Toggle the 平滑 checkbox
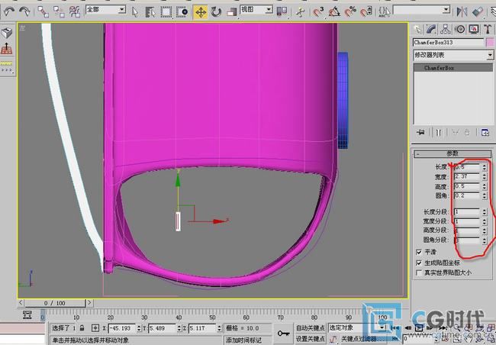Image resolution: width=496 pixels, height=345 pixels. [x=419, y=252]
